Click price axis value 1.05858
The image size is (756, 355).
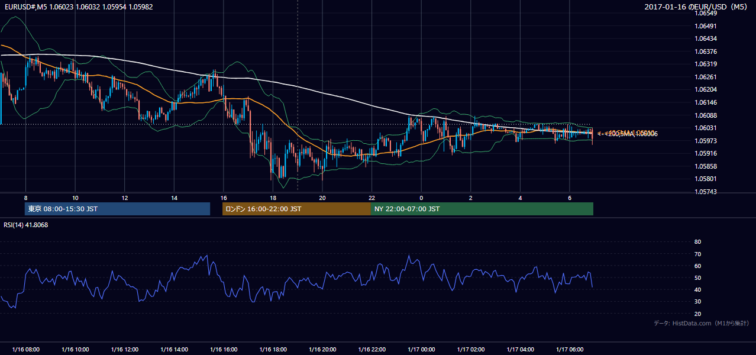(x=705, y=166)
